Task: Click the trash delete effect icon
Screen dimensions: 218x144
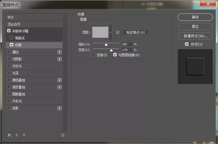Action: point(63,135)
